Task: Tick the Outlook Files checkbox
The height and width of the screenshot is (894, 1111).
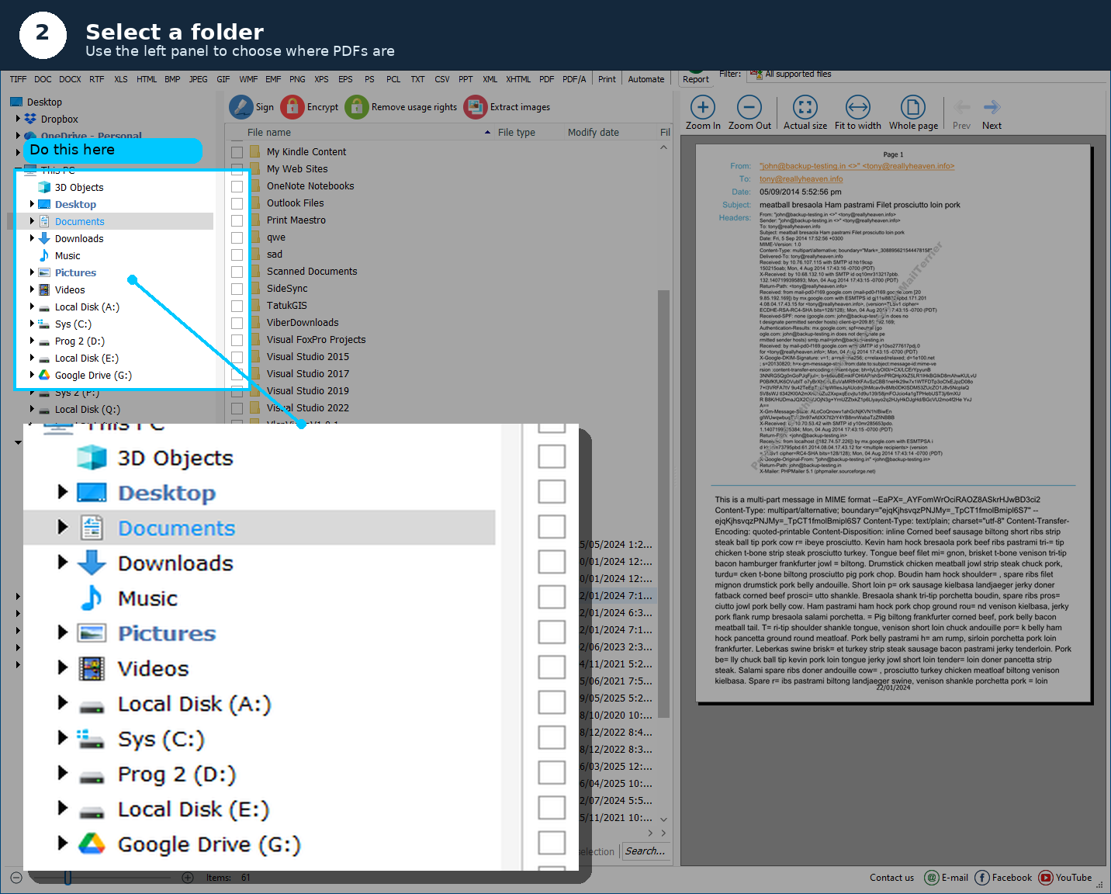Action: point(237,203)
